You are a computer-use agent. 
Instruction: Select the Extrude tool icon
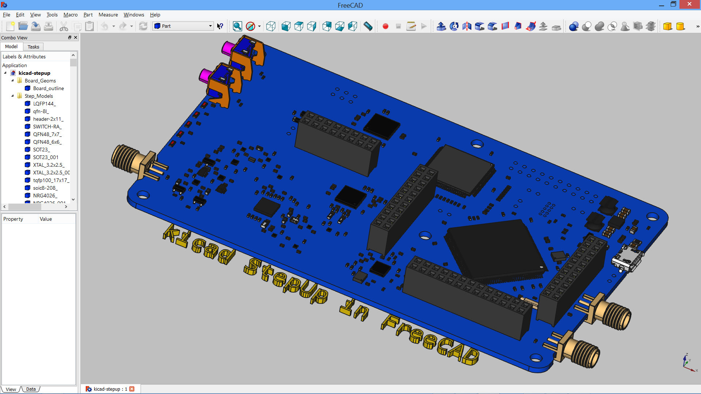tap(441, 26)
